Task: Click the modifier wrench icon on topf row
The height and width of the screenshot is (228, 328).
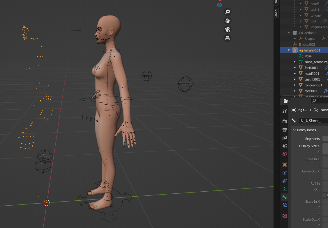Action: [325, 21]
